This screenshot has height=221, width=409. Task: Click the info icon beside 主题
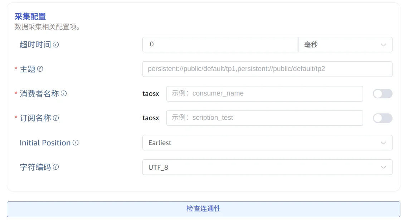(40, 69)
